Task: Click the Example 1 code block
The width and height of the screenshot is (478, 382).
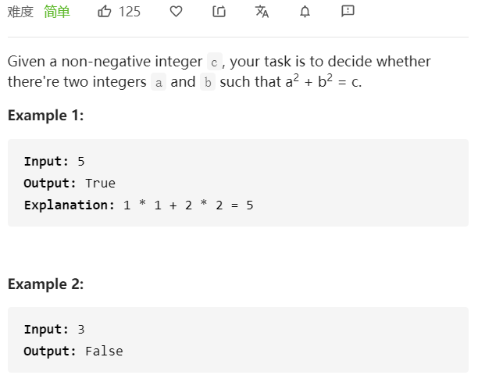Action: click(238, 183)
